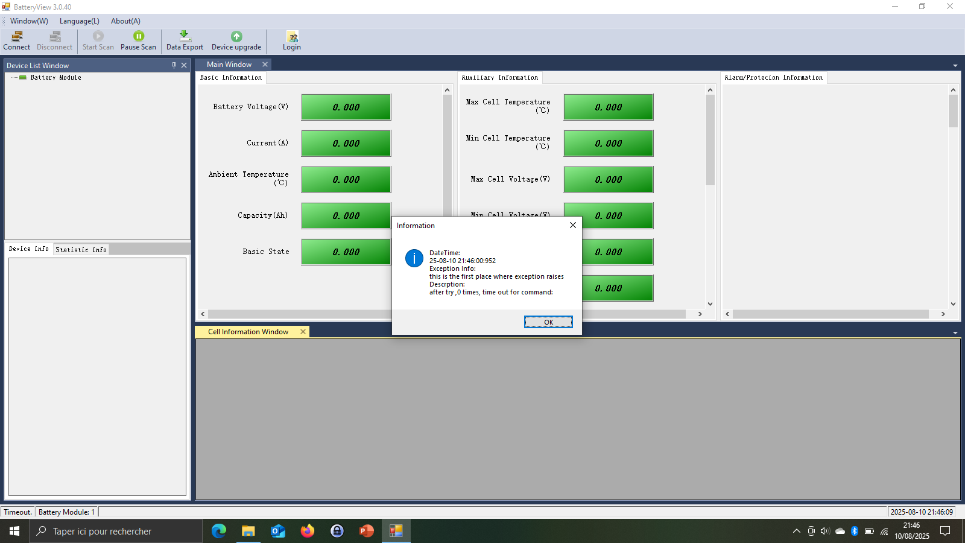Close the Information dialog with the X
Viewport: 965px width, 543px height.
572,225
